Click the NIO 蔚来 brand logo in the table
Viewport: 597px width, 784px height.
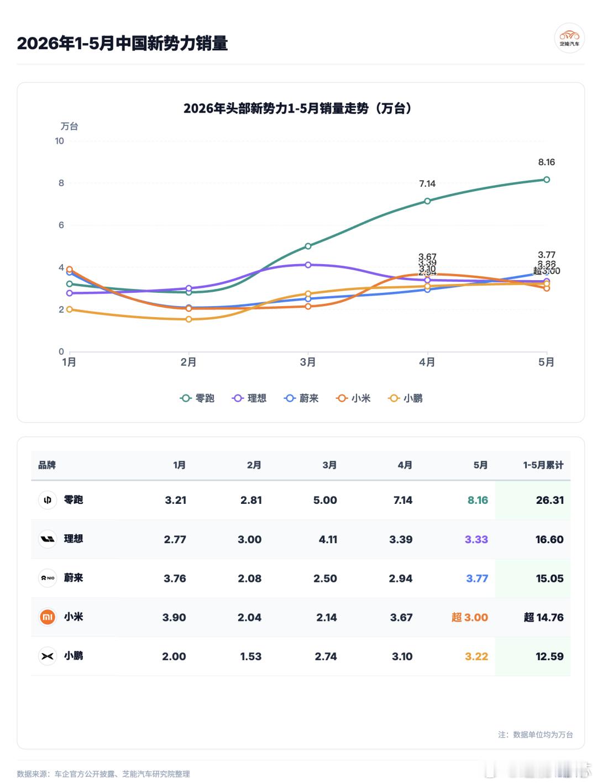(x=48, y=578)
